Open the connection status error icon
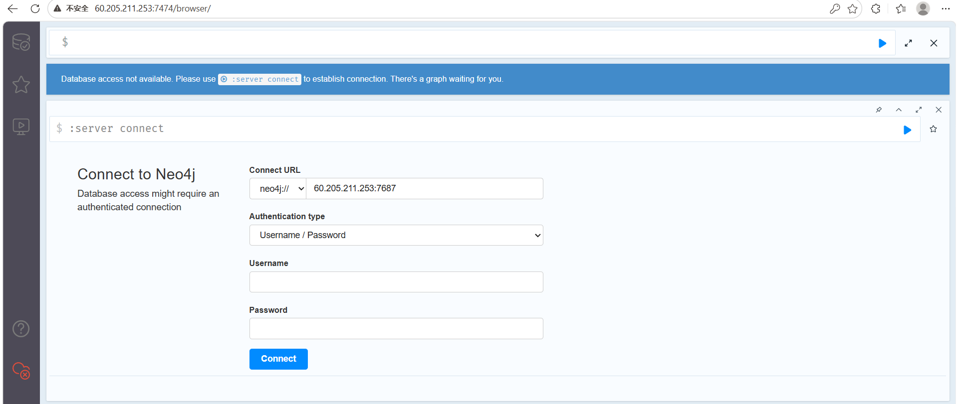The height and width of the screenshot is (404, 958). pos(21,371)
